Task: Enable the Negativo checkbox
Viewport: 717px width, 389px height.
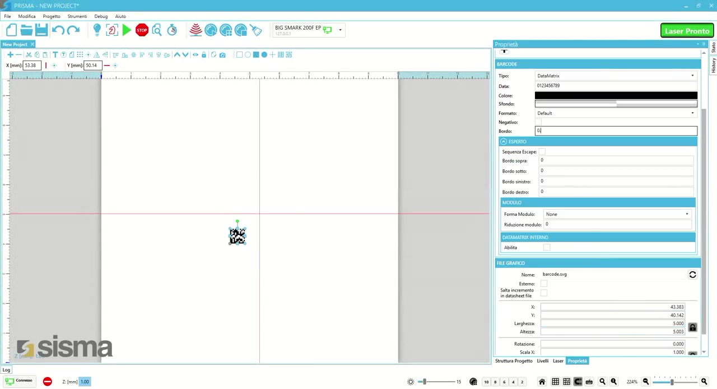Action: coord(538,122)
